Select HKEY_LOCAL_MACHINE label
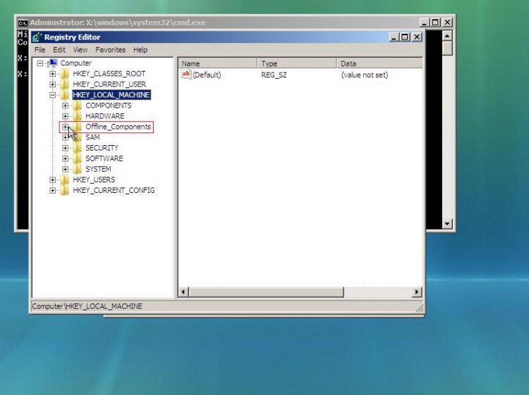The image size is (529, 395). coord(111,95)
